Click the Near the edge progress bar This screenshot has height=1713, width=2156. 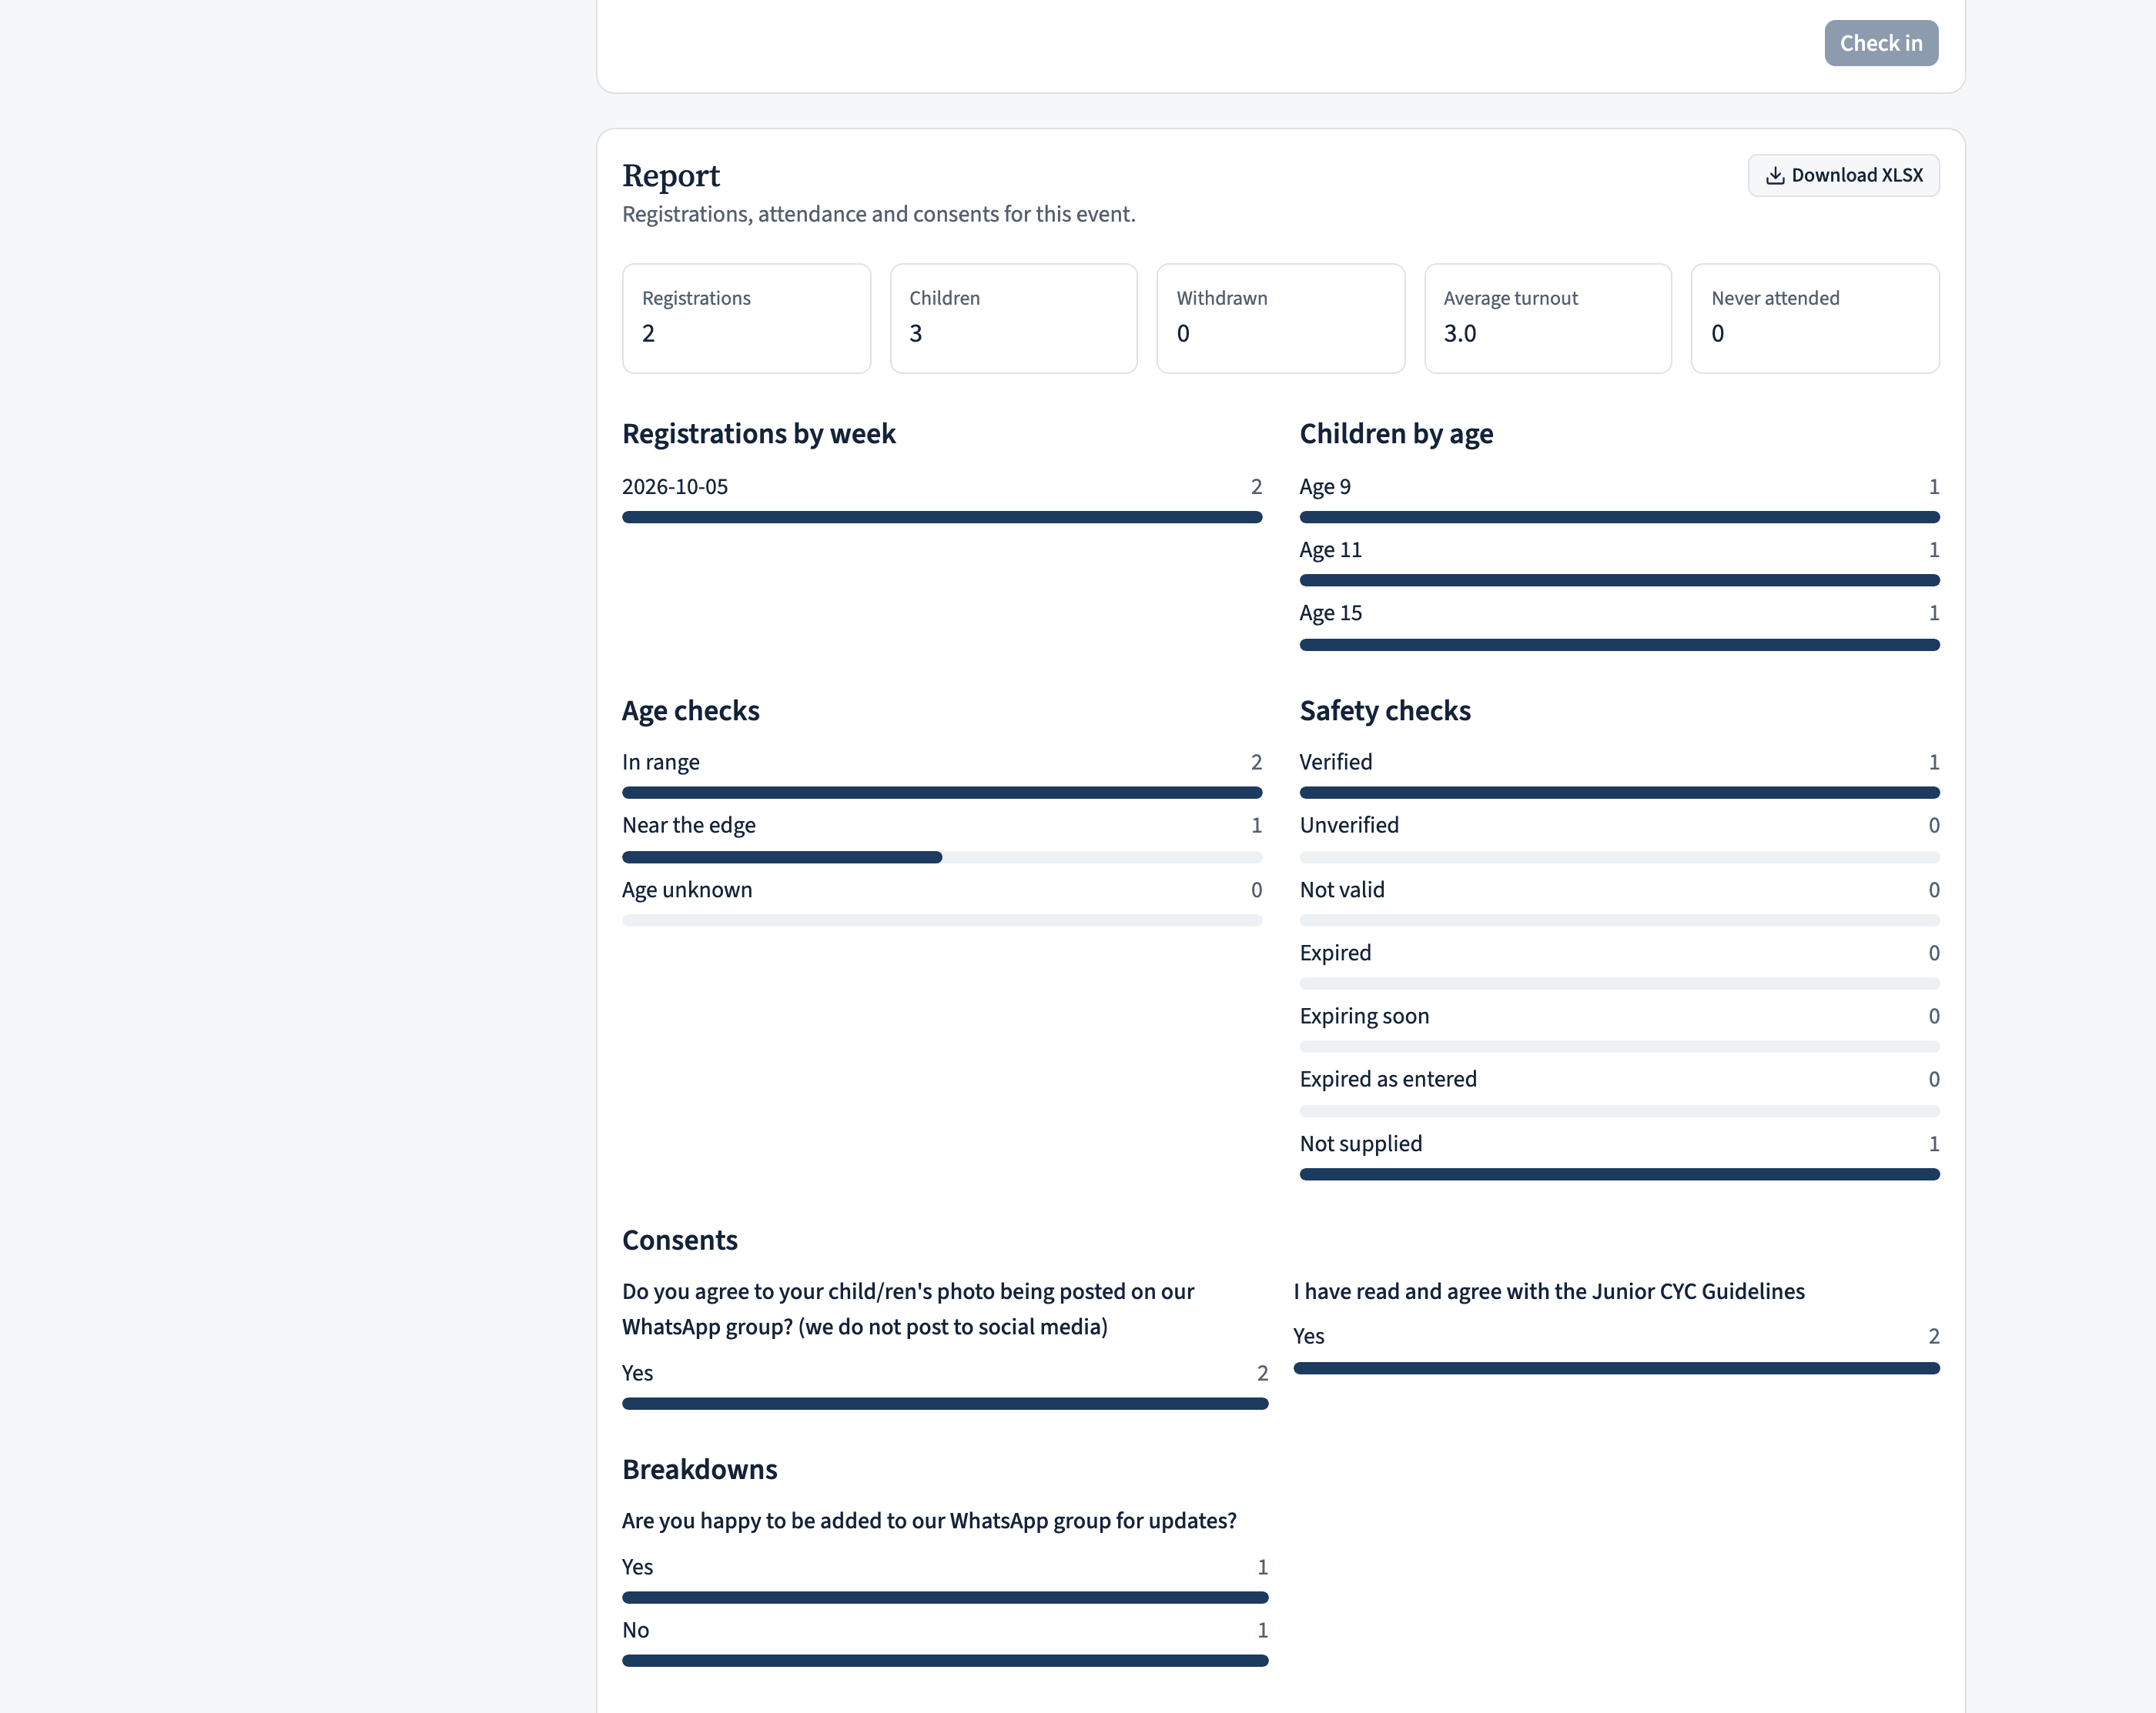coord(941,856)
